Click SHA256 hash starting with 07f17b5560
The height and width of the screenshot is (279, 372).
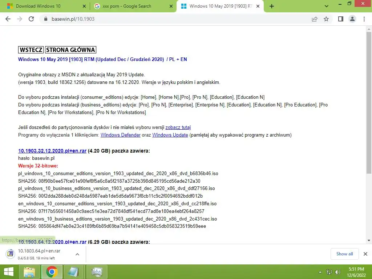[x=121, y=211]
